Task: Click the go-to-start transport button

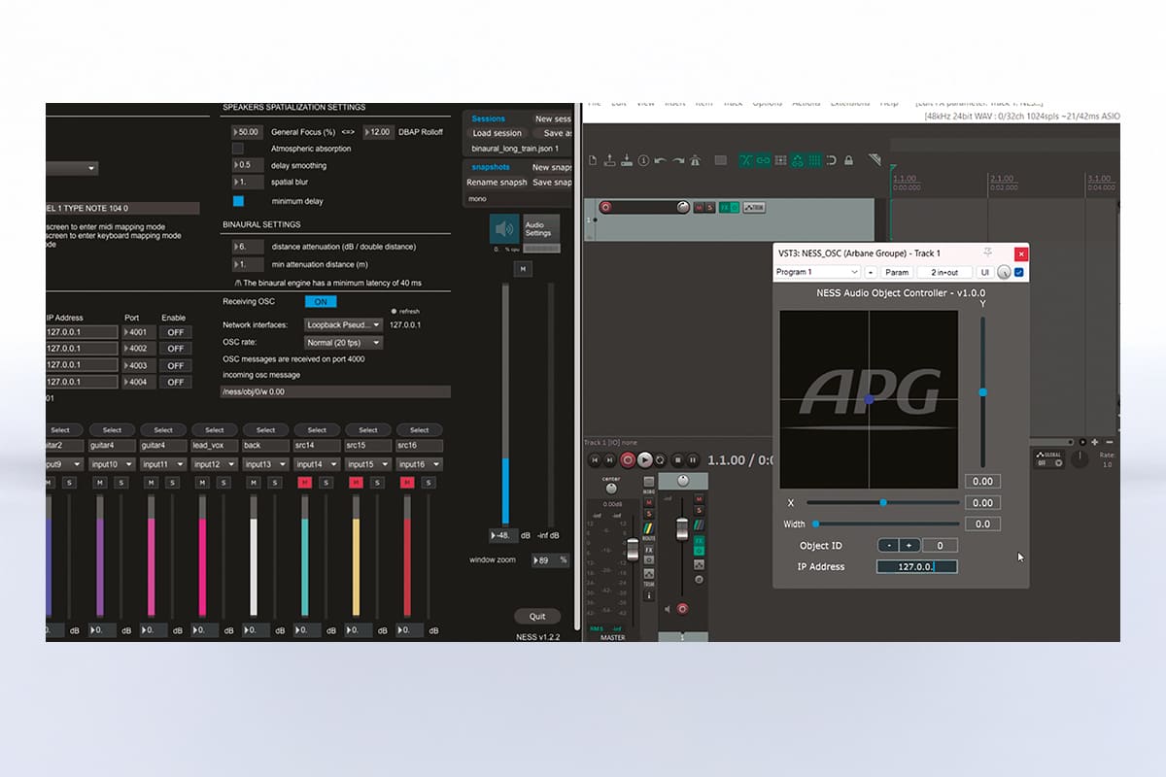Action: [x=595, y=459]
